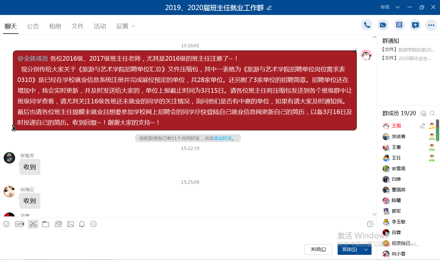Open the send options arrow beside 发送
440x260 pixels.
366,249
